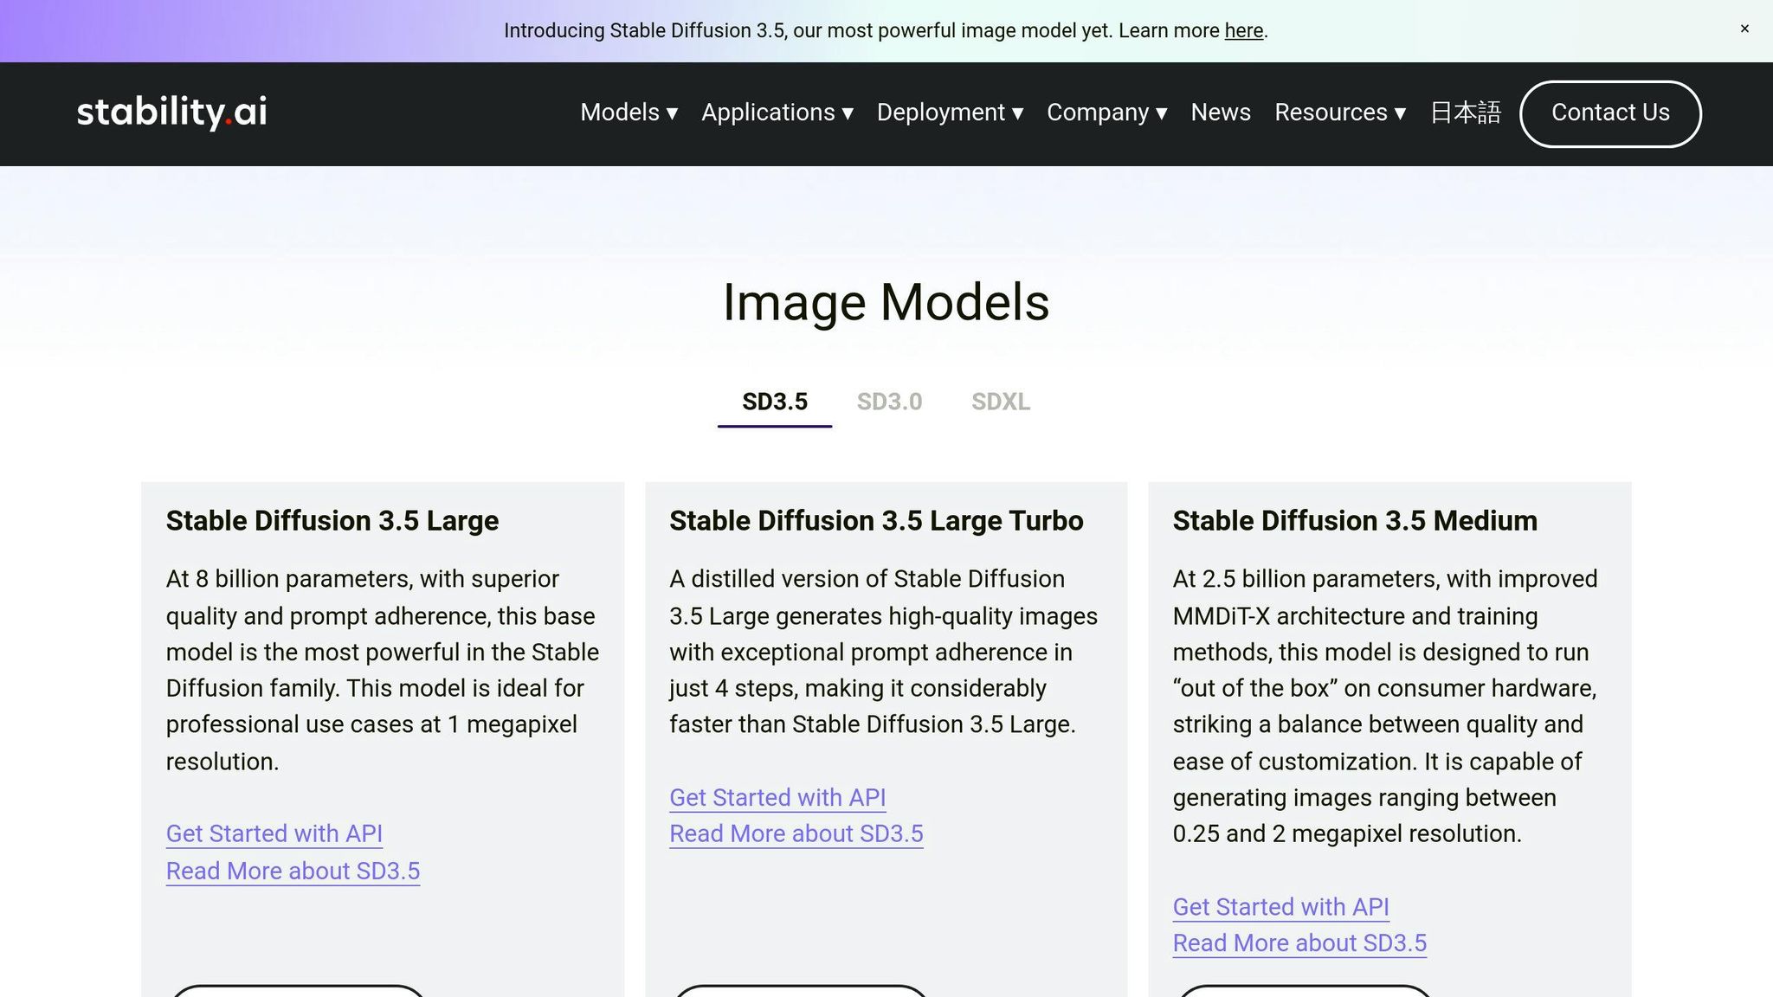Switch the site to Japanese (日本語)
The height and width of the screenshot is (997, 1773).
[x=1465, y=113]
